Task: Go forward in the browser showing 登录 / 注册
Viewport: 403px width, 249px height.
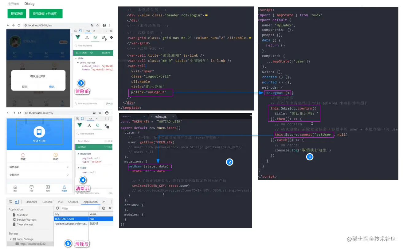Action: point(14,113)
